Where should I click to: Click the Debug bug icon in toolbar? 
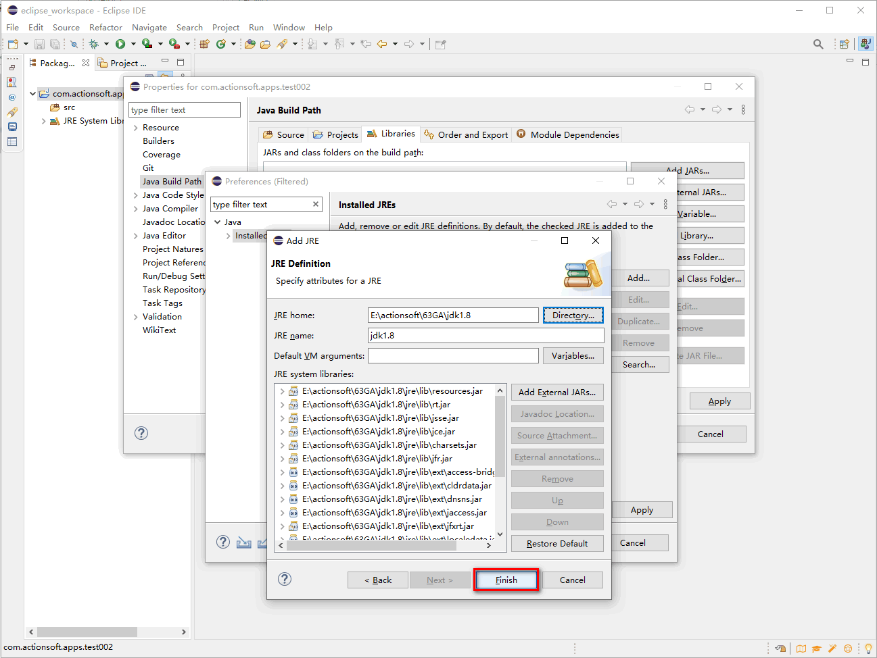point(93,44)
